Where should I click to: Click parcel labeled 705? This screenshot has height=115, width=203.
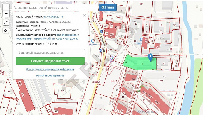tap(161, 80)
